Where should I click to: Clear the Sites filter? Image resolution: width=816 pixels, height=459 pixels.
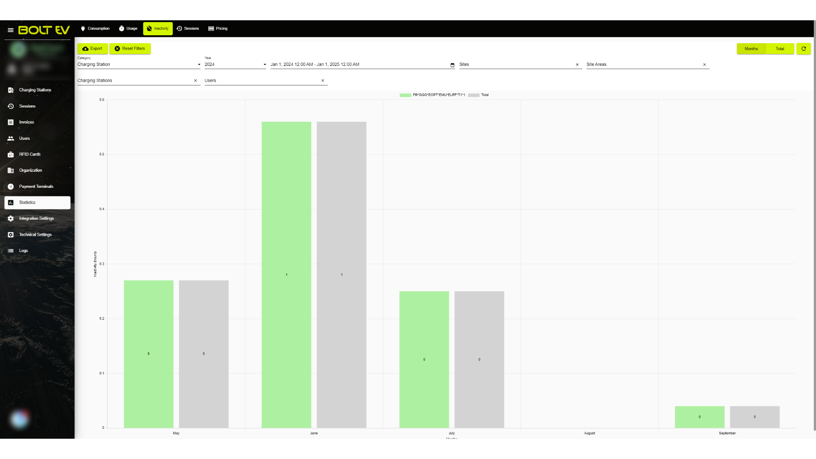[577, 65]
